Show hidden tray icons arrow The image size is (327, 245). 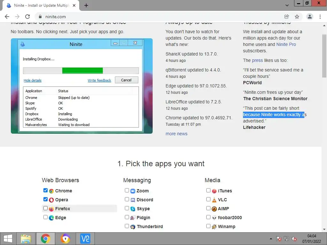(271, 239)
